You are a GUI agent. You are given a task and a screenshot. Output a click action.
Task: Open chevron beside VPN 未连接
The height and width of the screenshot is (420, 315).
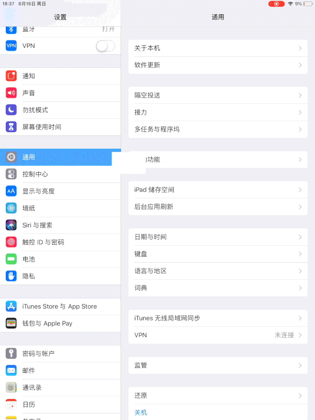[300, 335]
